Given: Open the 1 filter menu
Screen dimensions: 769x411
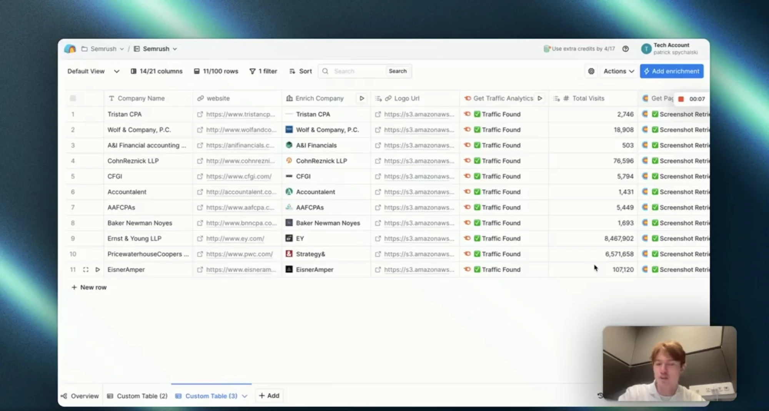Looking at the screenshot, I should 263,71.
